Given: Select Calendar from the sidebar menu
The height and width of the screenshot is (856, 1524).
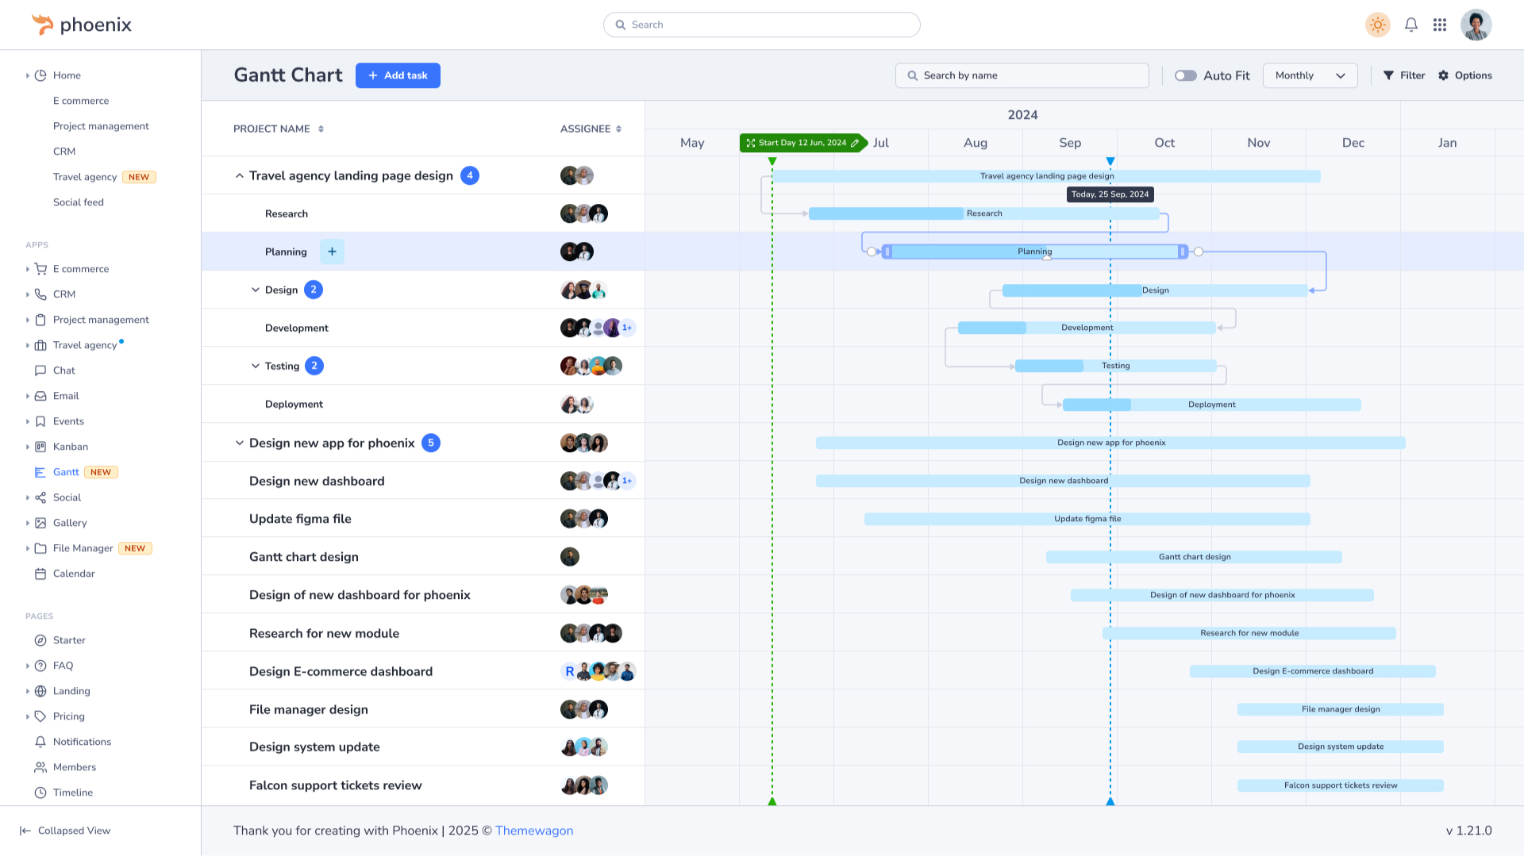Looking at the screenshot, I should click(74, 574).
